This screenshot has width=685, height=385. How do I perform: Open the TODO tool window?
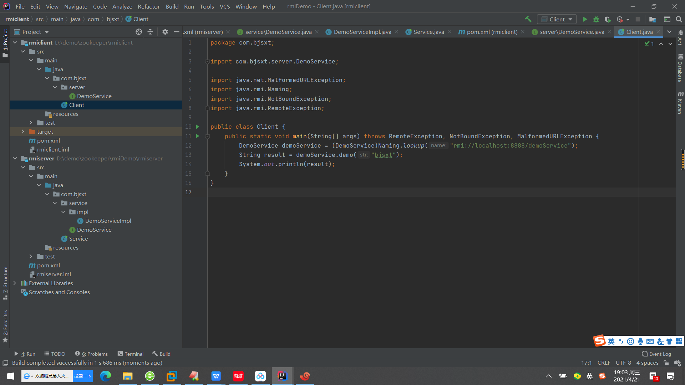click(x=55, y=354)
